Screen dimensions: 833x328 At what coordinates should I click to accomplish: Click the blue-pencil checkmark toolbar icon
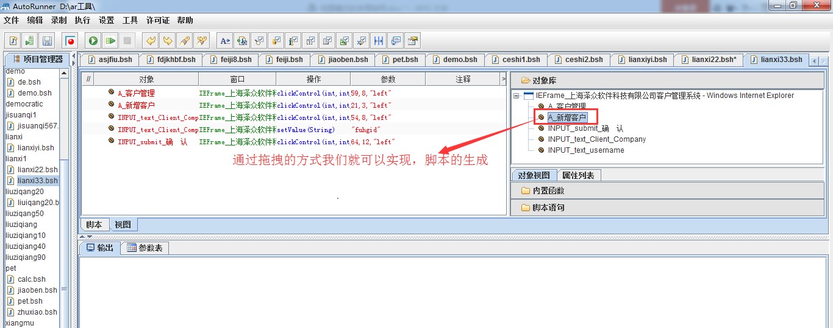click(362, 41)
